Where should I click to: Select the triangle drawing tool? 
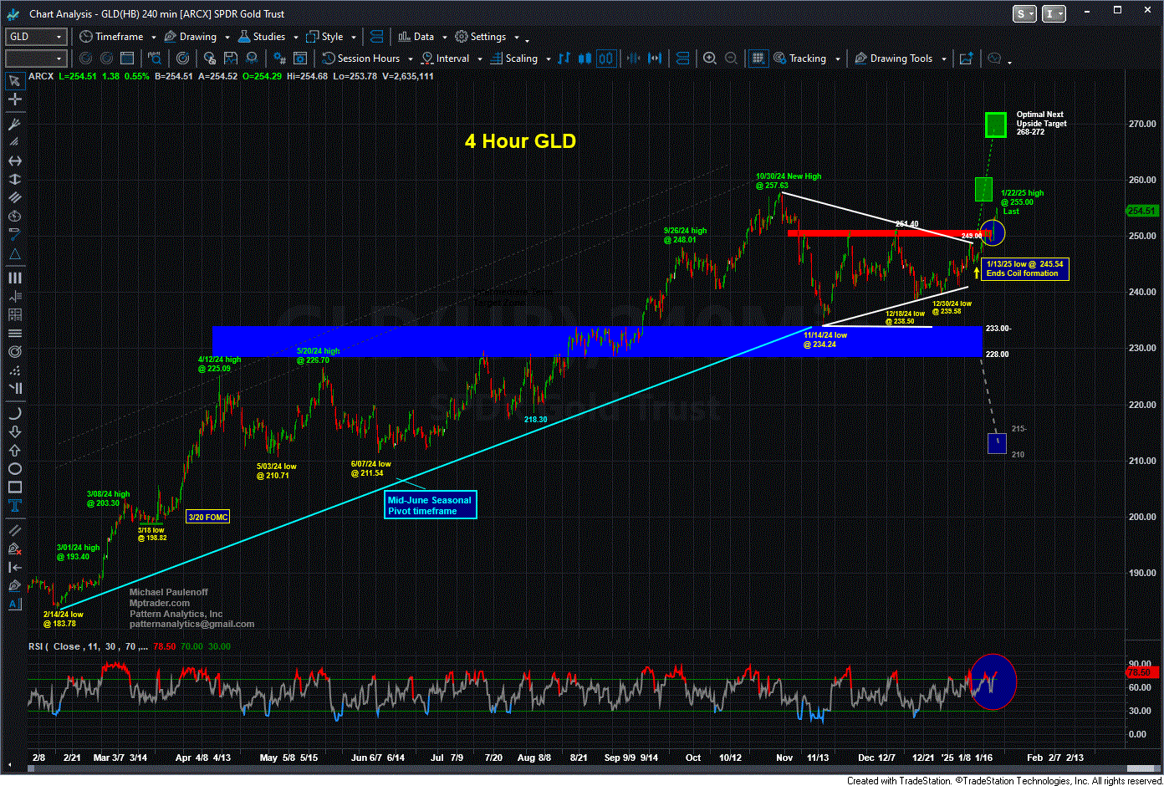click(14, 253)
